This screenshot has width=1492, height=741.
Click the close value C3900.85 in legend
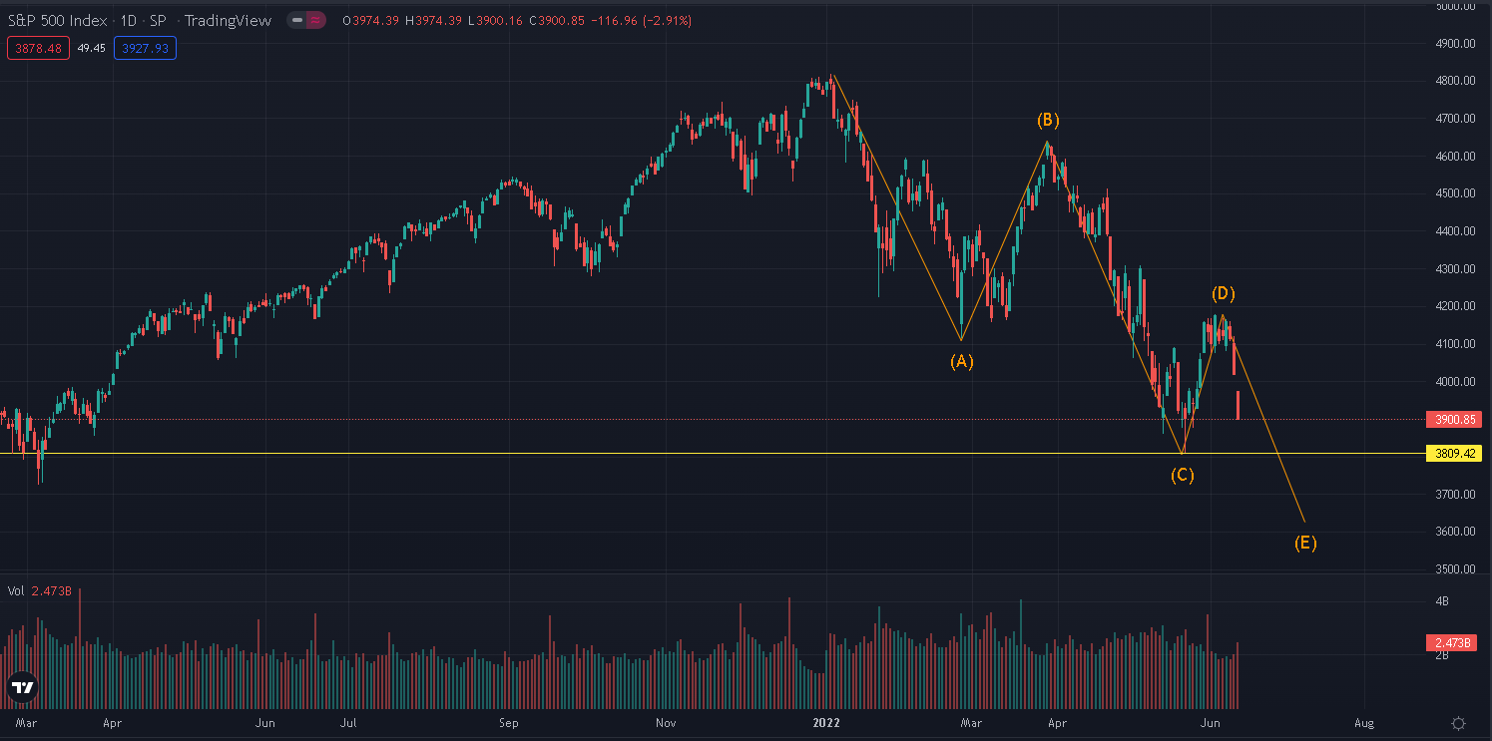tap(556, 20)
